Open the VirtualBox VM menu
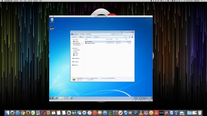Screen dimensions: 207x116 point(8,1)
